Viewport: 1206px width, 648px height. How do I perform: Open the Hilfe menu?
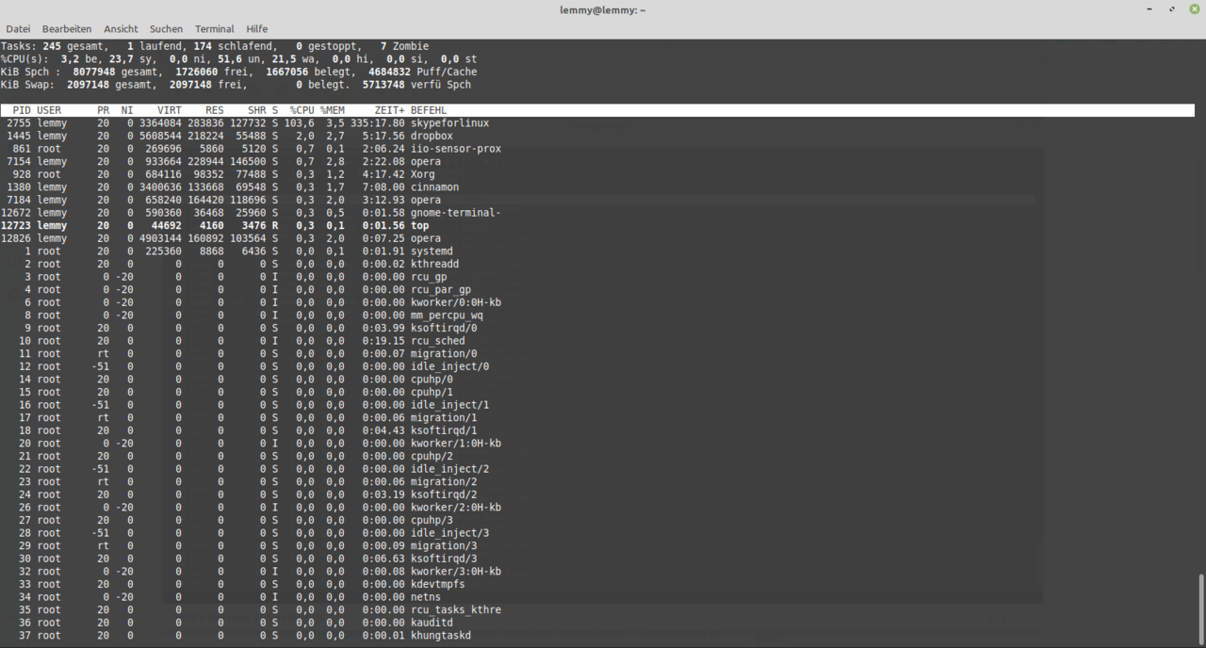(257, 29)
